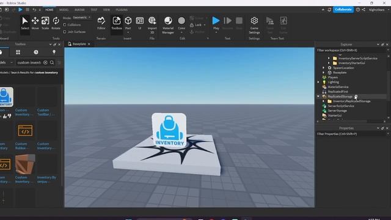Collapse the ReplicatedStorage tree node
This screenshot has width=391, height=220.
[x=318, y=97]
